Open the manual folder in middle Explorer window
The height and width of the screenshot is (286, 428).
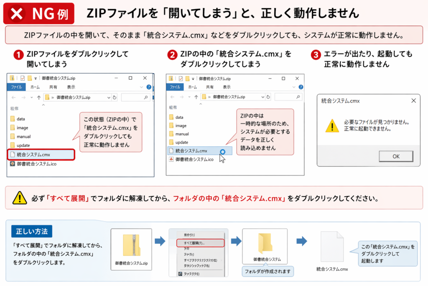[x=182, y=134]
